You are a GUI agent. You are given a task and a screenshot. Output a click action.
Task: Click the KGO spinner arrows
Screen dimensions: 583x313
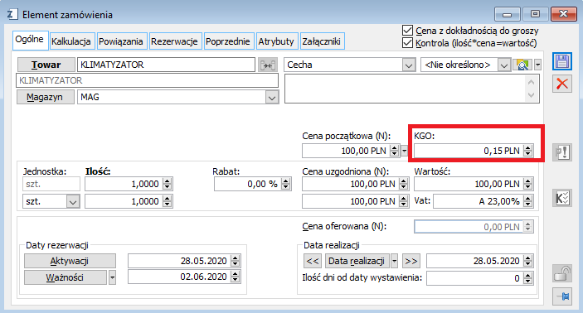point(527,151)
